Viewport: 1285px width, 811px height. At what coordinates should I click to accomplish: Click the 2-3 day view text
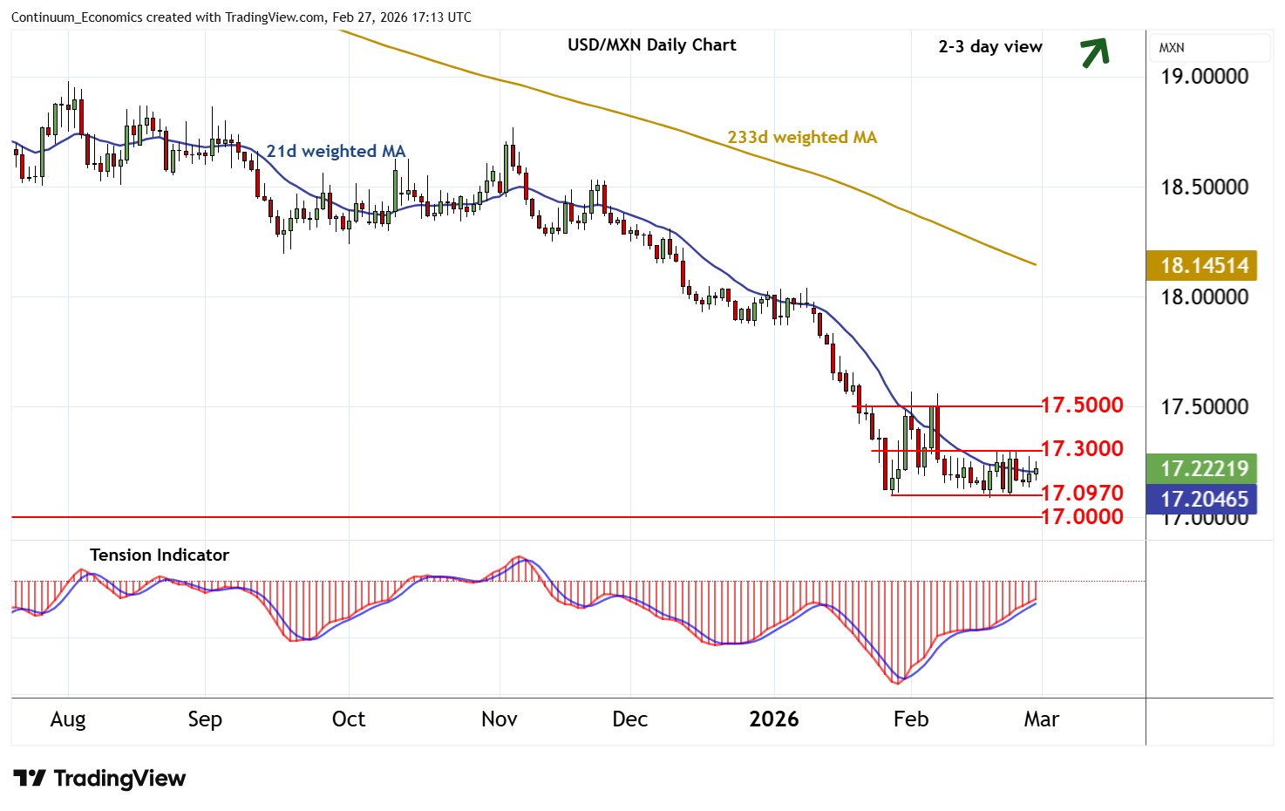pos(989,47)
